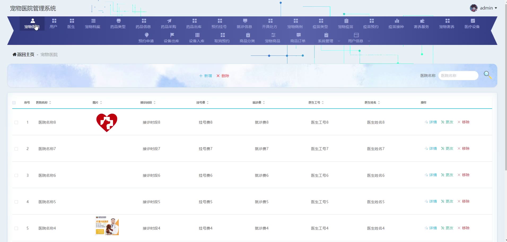Expand the admin user dropdown
This screenshot has width=507, height=242.
point(488,8)
